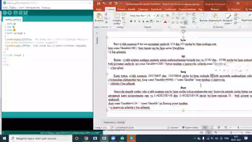Click the shape outline pencil icon
This screenshot has width=252, height=142.
click(x=236, y=19)
